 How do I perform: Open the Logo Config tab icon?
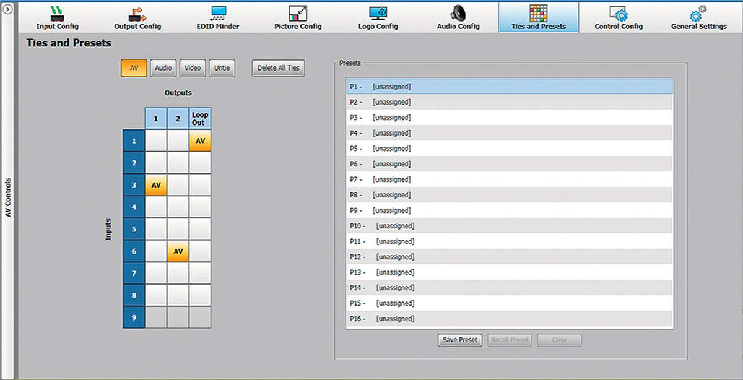(x=378, y=12)
